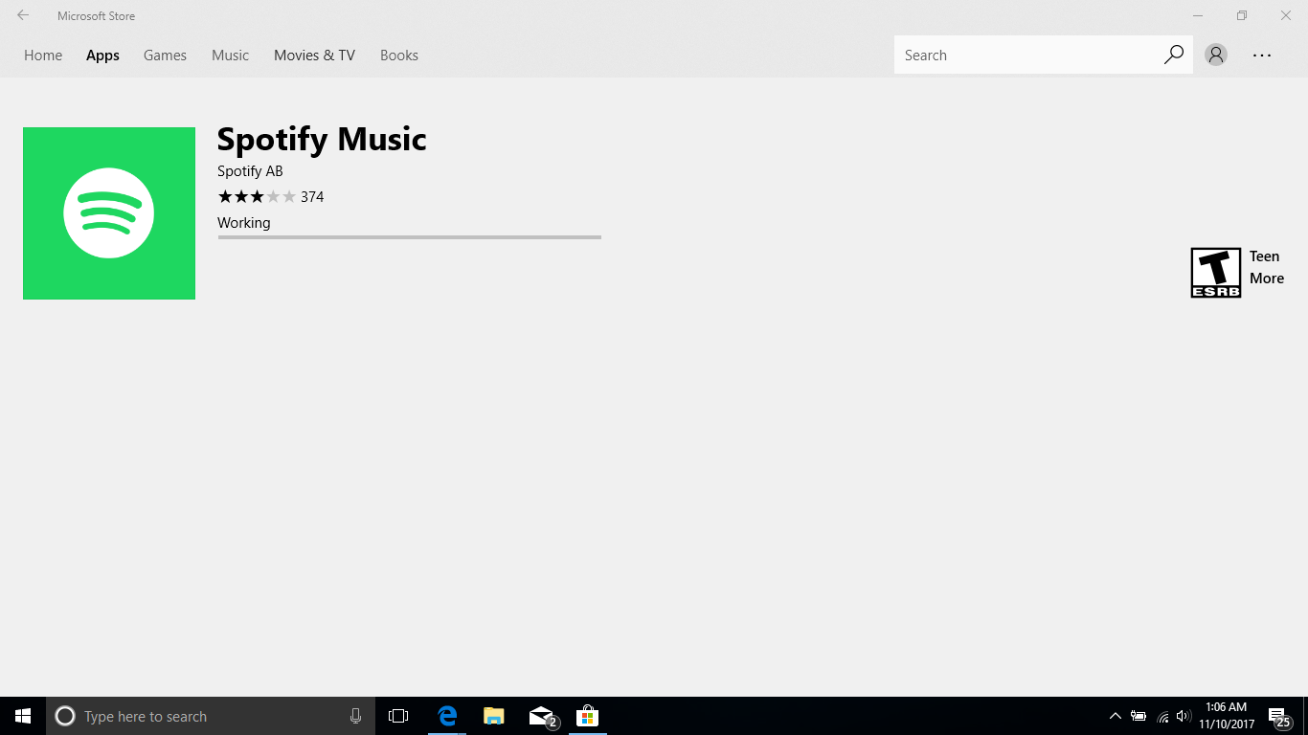1308x735 pixels.
Task: Go to the Home tab
Action: point(43,56)
